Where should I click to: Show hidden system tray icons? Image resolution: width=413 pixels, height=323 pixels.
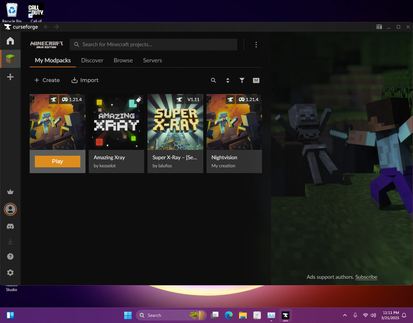click(x=345, y=315)
